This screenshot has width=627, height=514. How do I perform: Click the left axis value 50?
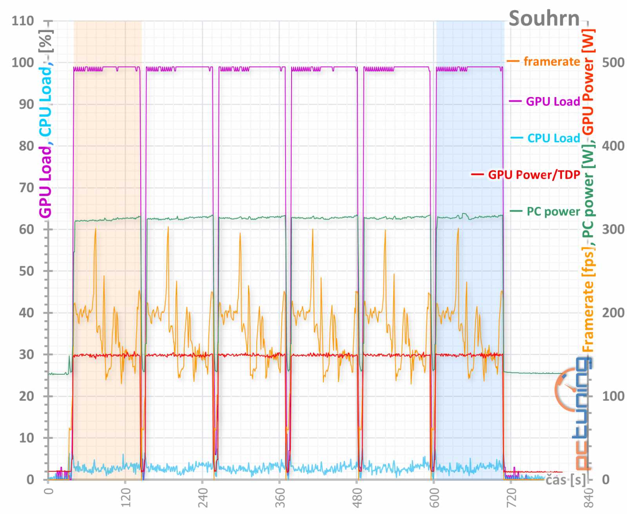(x=27, y=271)
